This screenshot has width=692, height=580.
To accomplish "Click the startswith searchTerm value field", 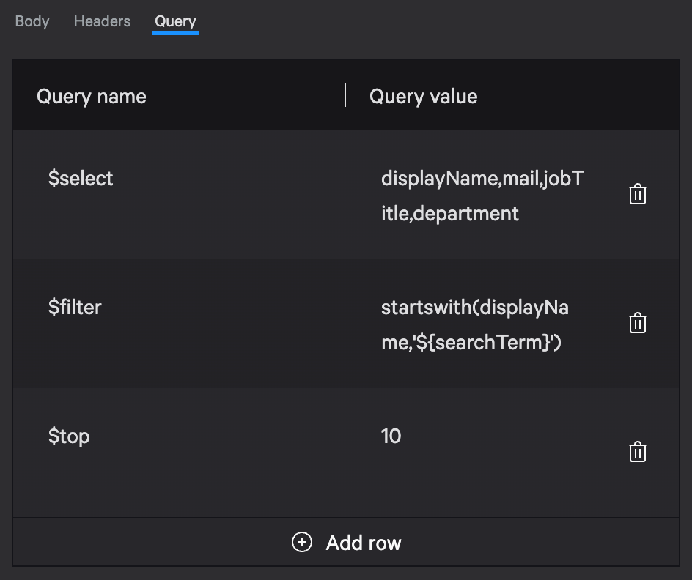I will pos(475,323).
